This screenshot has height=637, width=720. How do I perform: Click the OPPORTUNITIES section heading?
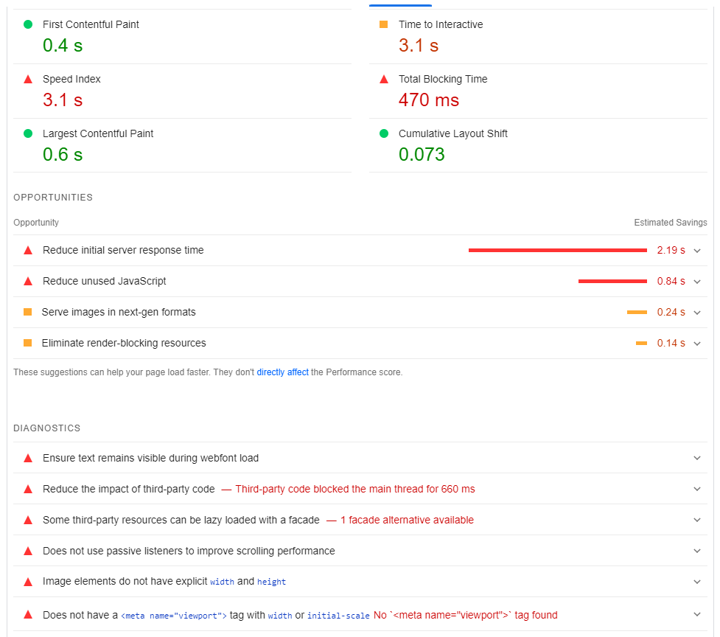tap(53, 198)
